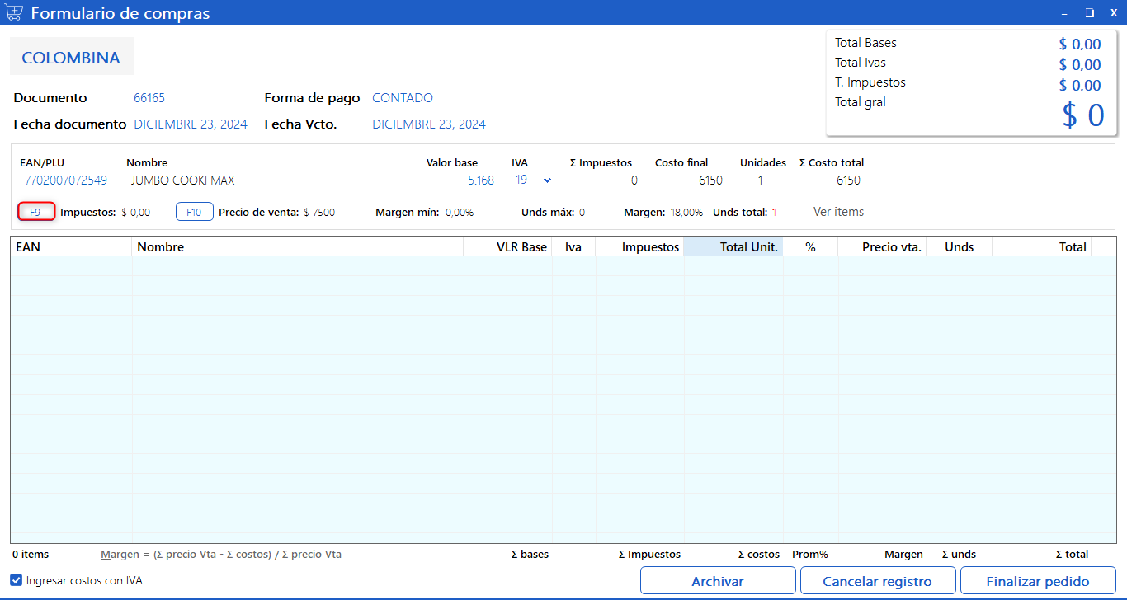Screen dimensions: 1127x600
Task: Click the Archivar button
Action: click(718, 581)
